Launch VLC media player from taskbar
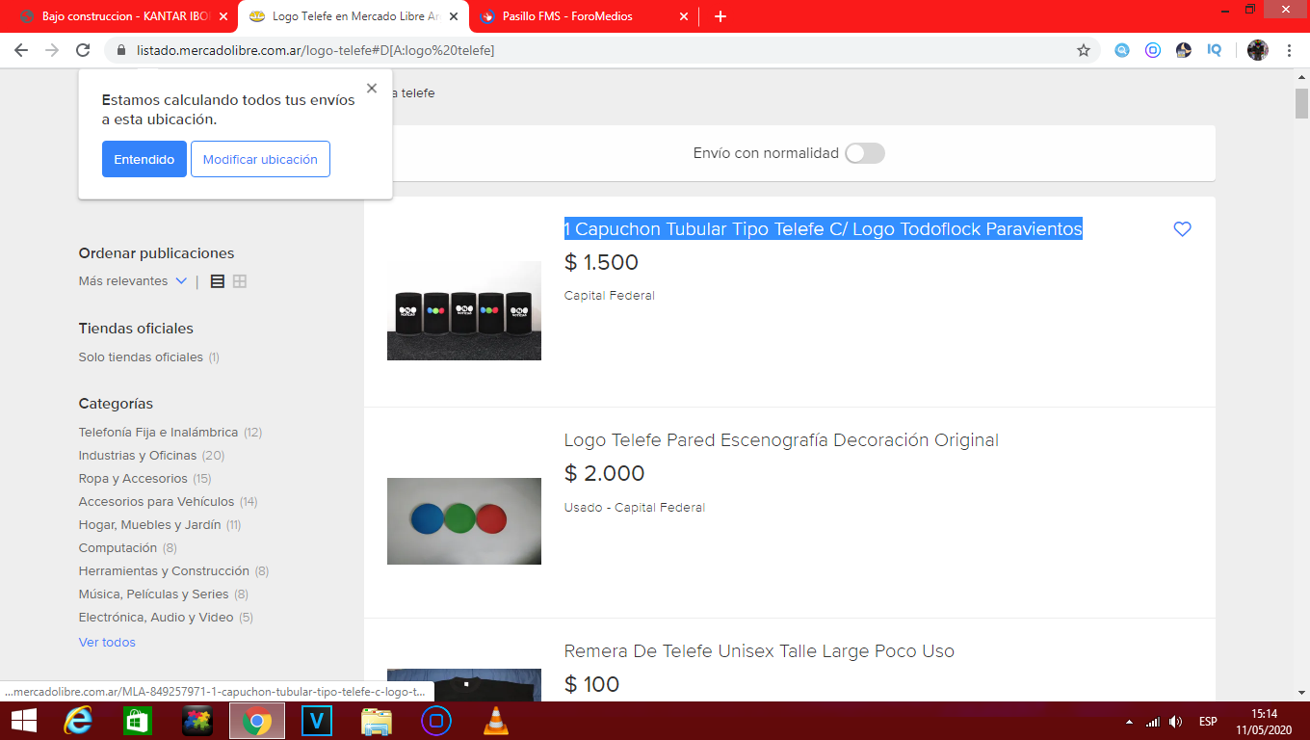Screen dimensions: 1310x740 tap(496, 721)
